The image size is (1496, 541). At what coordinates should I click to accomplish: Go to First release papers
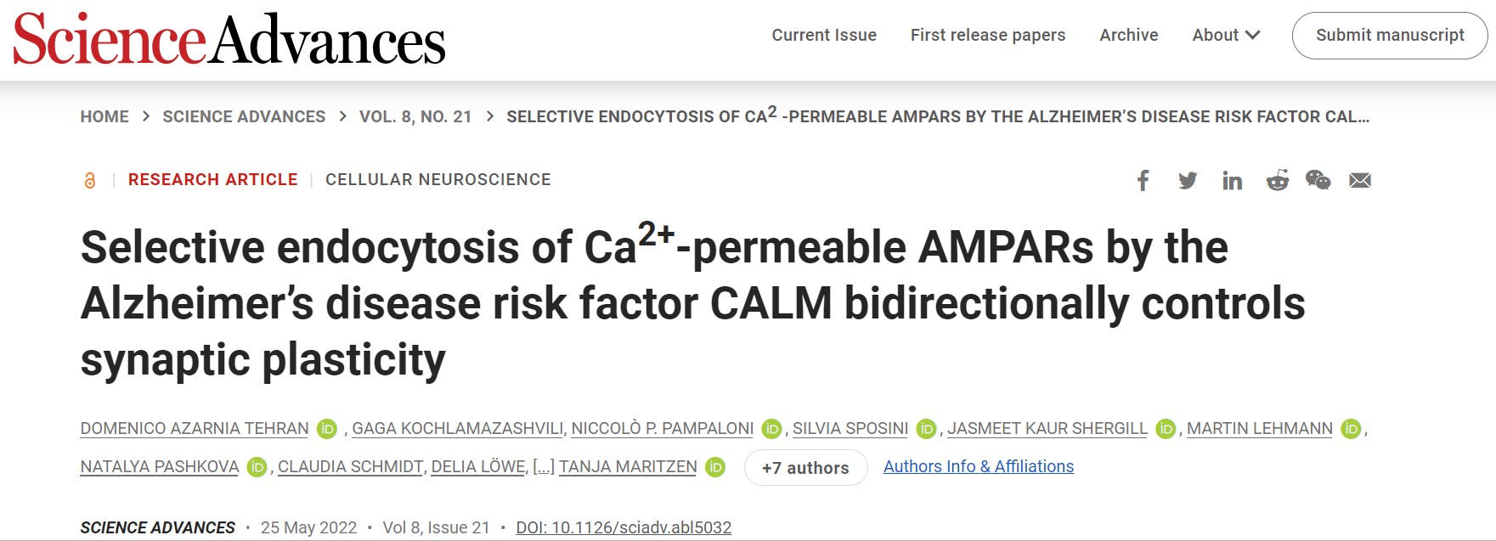(987, 35)
